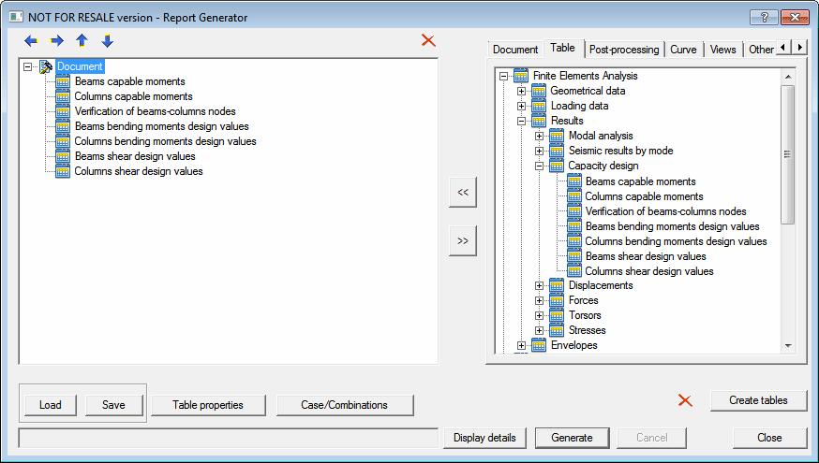Move item down with blue down arrow
The image size is (819, 463).
pos(108,40)
